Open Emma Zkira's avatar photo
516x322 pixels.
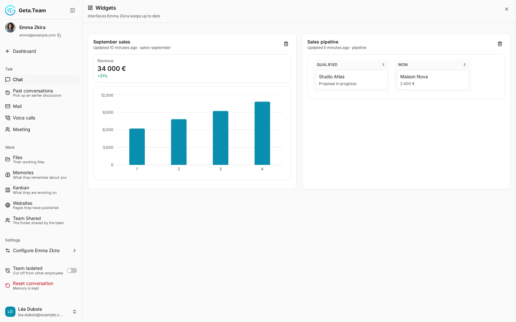point(10,27)
